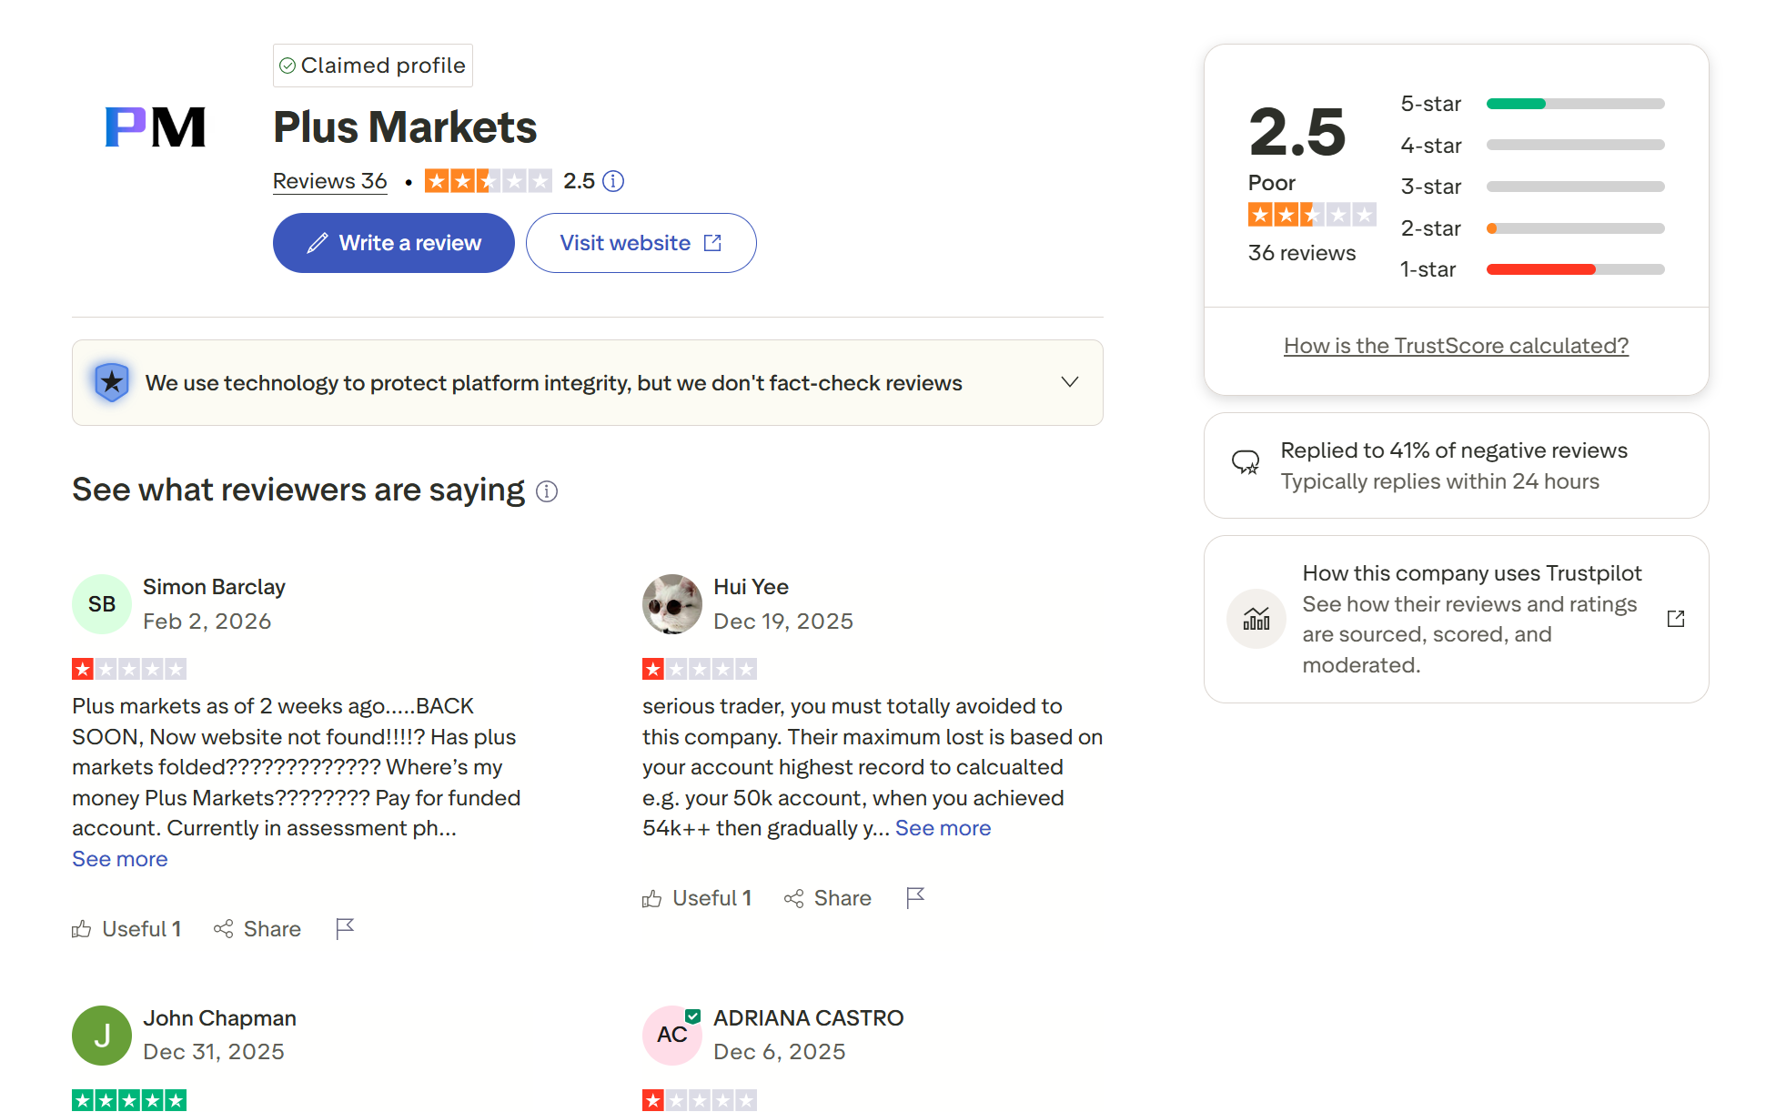The width and height of the screenshot is (1786, 1112).
Task: Filter reviews by the 1-star bar
Action: point(1533,269)
